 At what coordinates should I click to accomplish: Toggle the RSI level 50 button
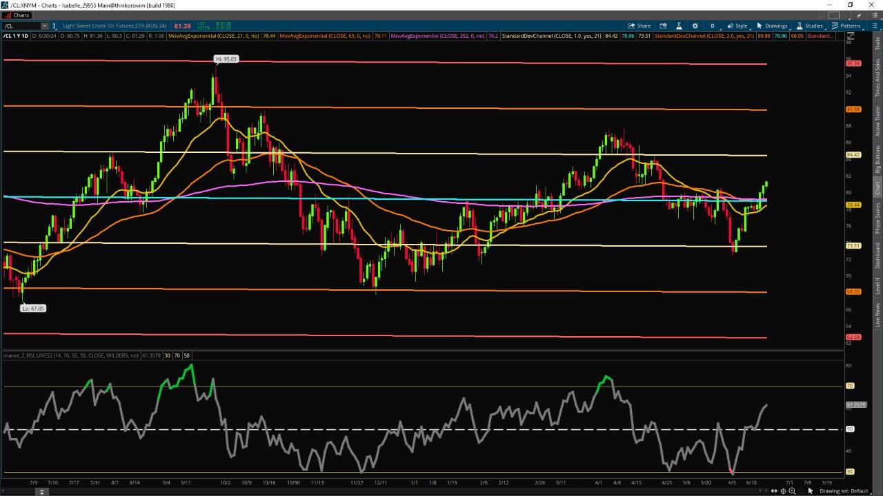[x=186, y=355]
